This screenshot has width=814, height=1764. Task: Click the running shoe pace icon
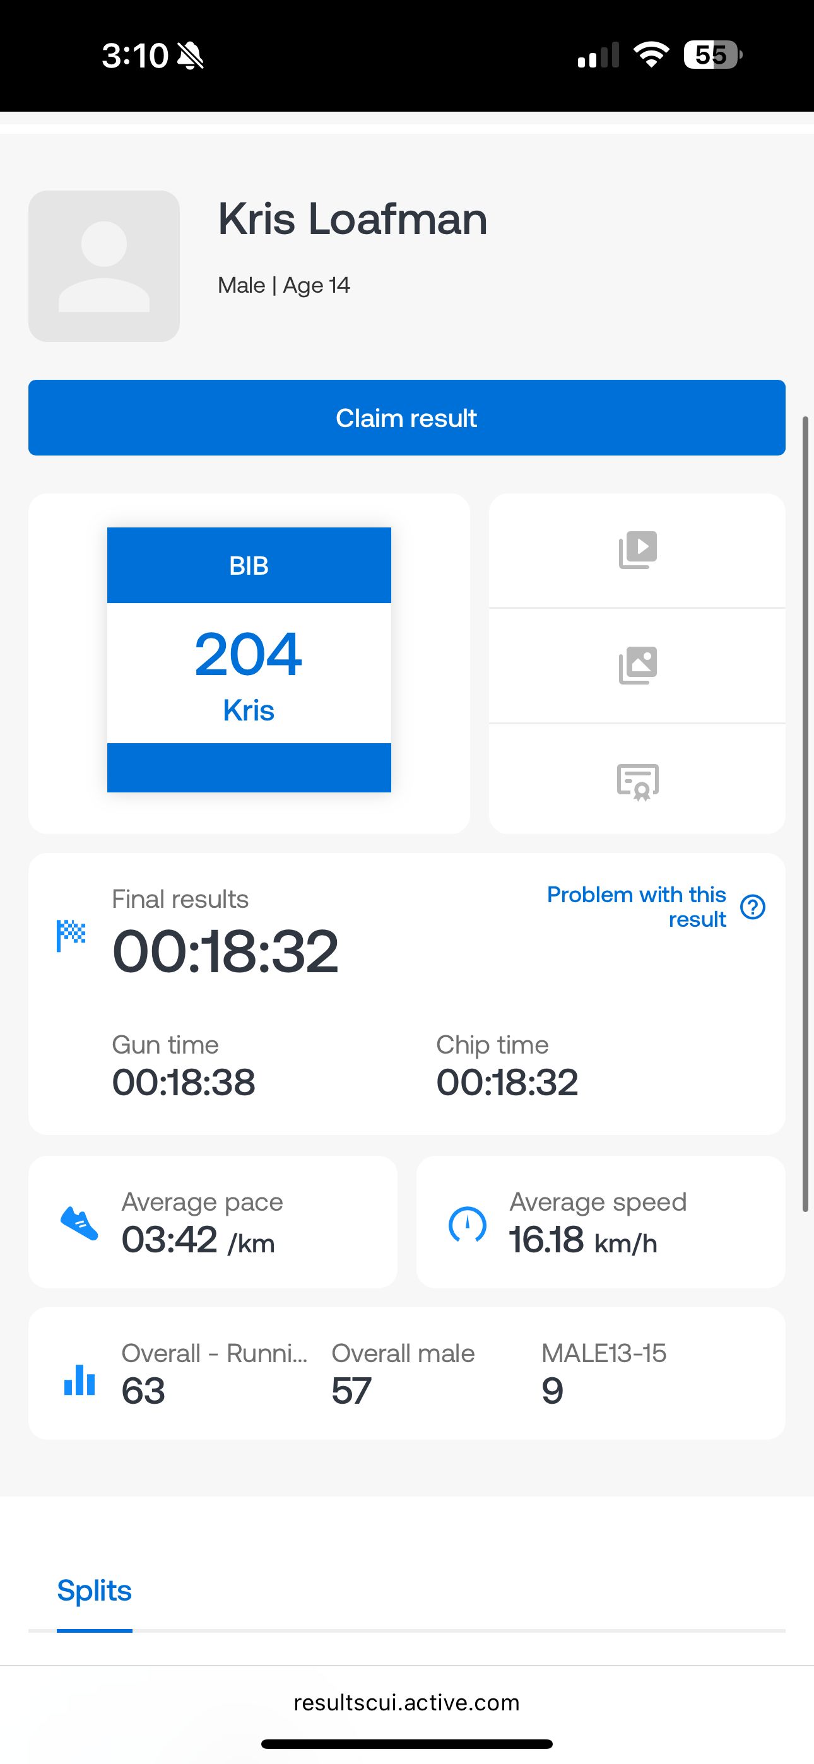click(x=80, y=1224)
